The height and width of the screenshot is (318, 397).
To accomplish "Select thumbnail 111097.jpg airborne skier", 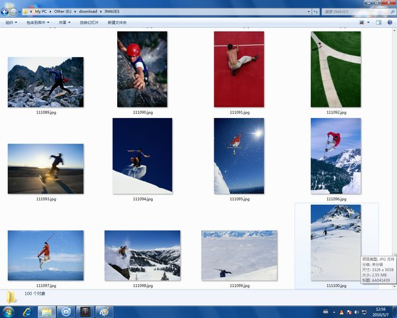I will (46, 255).
